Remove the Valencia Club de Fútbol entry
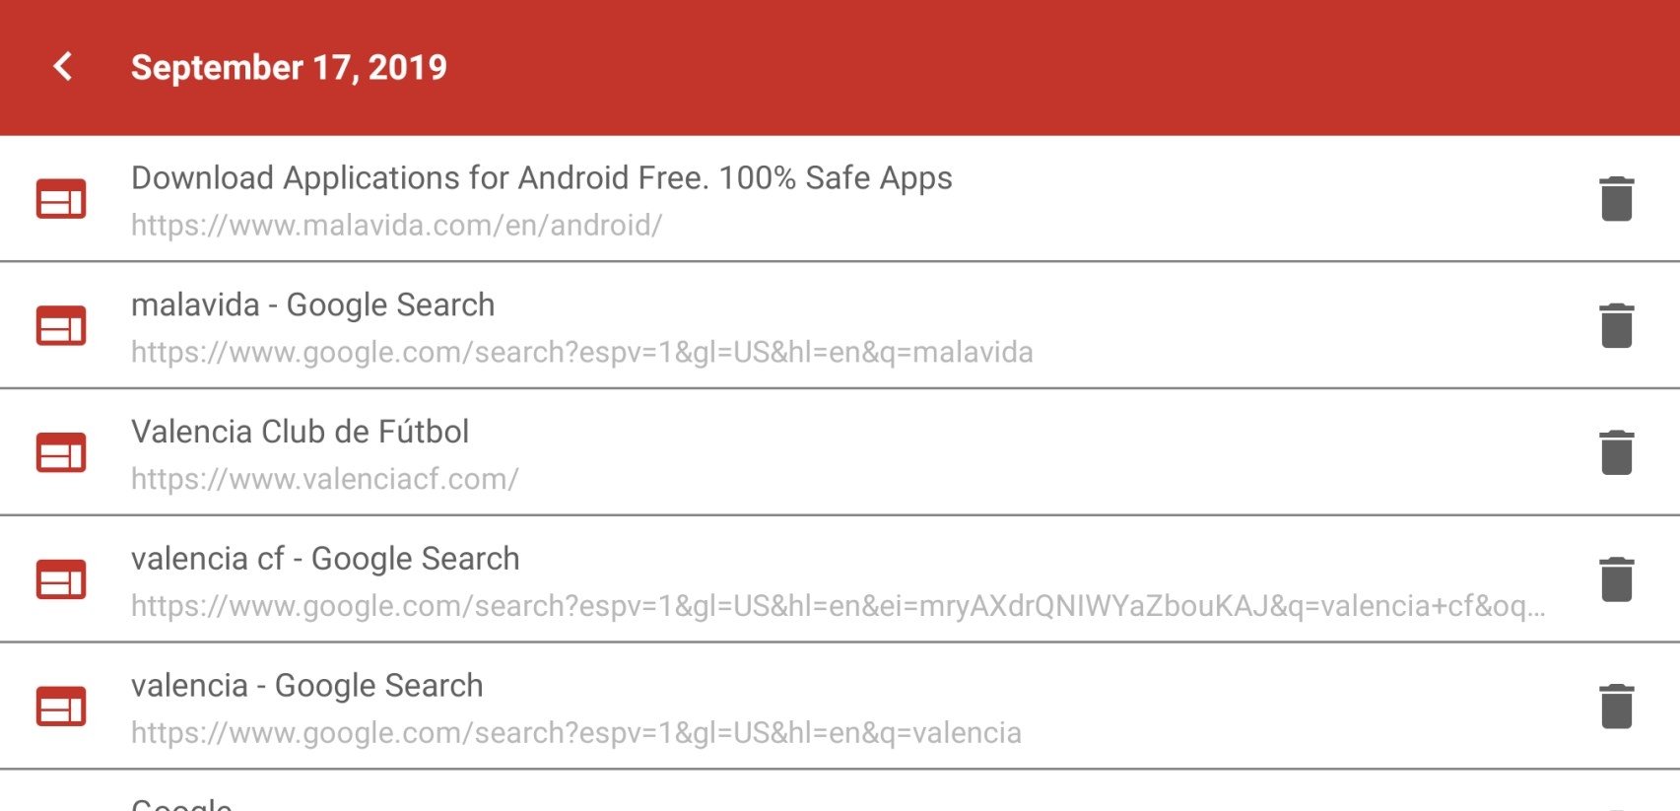Image resolution: width=1680 pixels, height=811 pixels. [1616, 452]
